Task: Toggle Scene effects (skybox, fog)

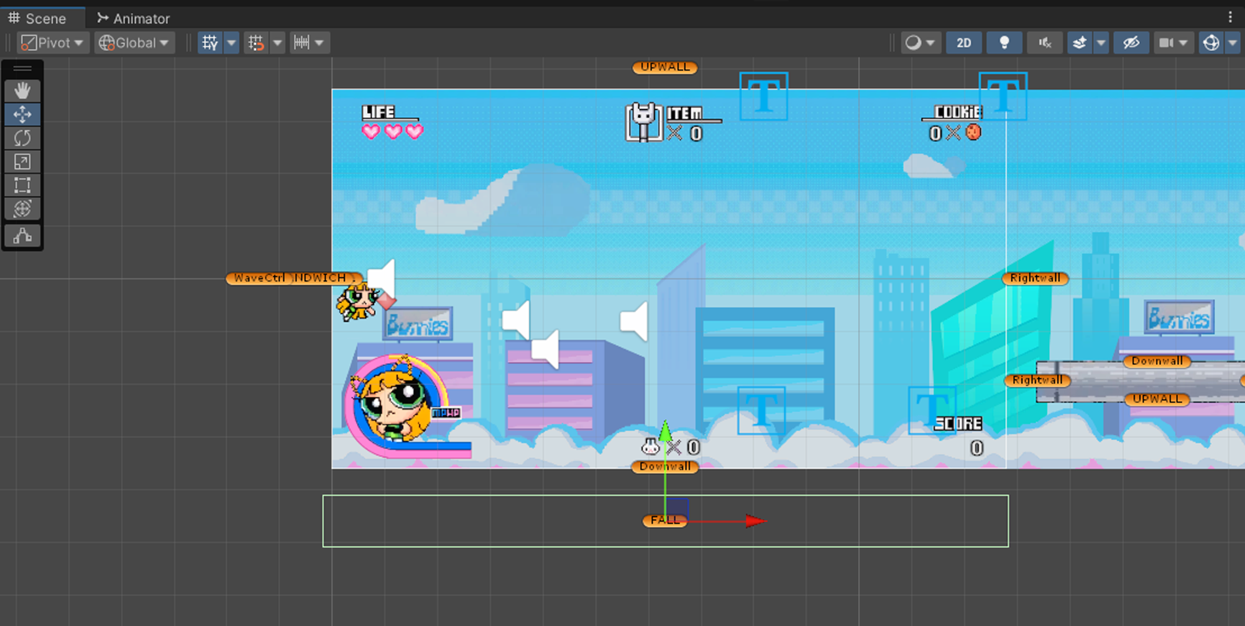Action: point(1079,43)
